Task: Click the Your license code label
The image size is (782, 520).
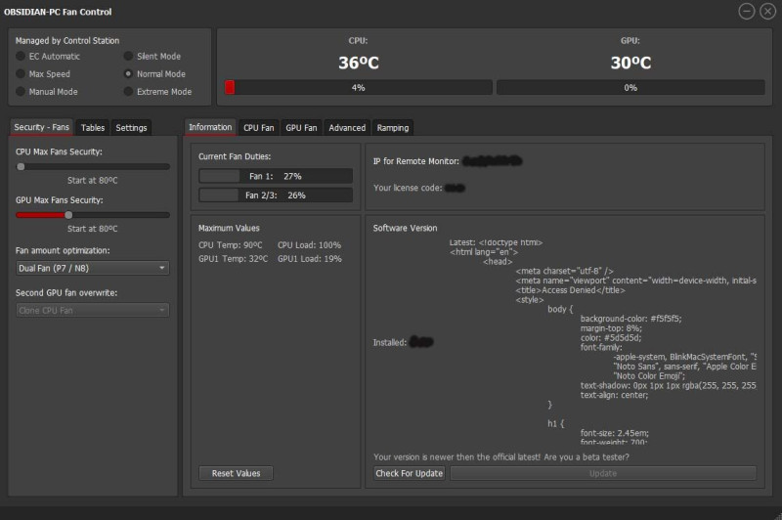Action: [408, 188]
